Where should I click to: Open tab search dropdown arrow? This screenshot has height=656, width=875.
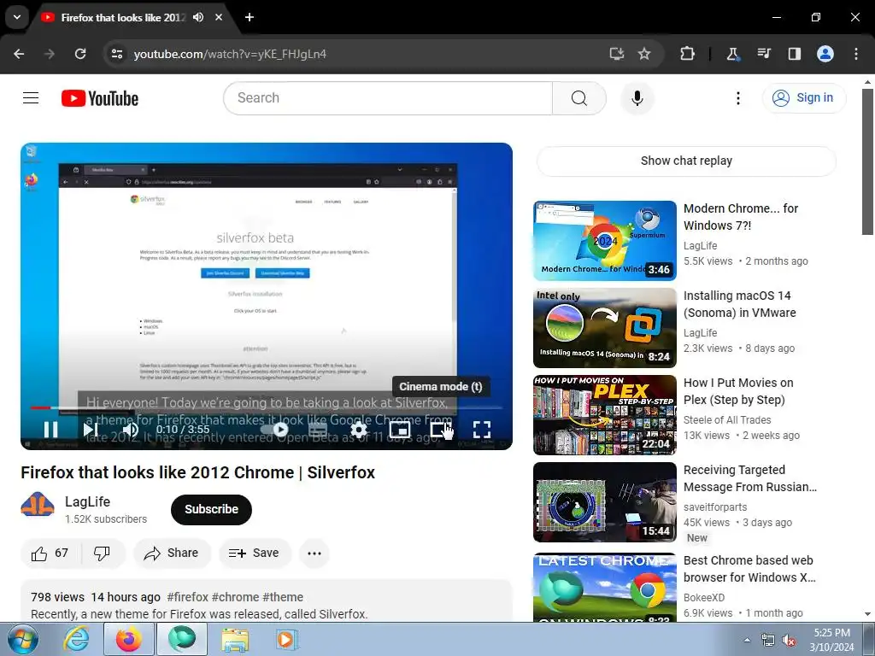pyautogui.click(x=17, y=17)
